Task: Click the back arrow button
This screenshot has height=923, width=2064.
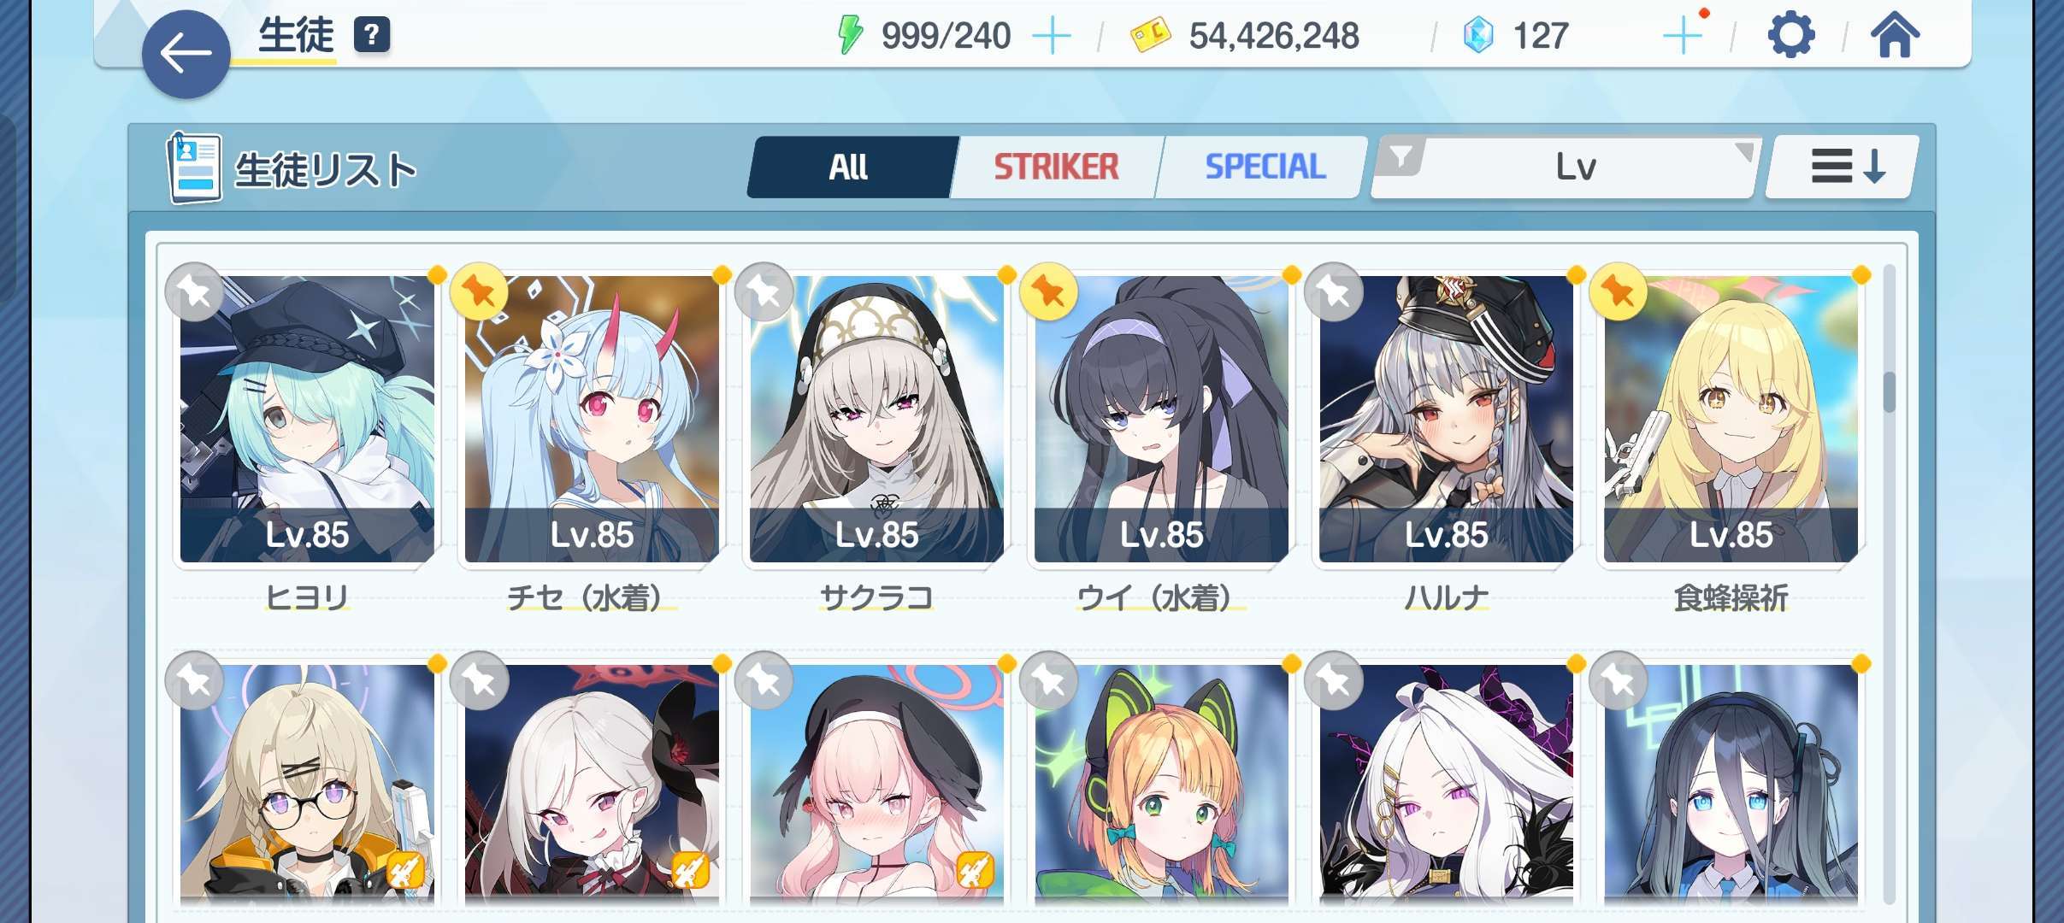Action: click(186, 54)
